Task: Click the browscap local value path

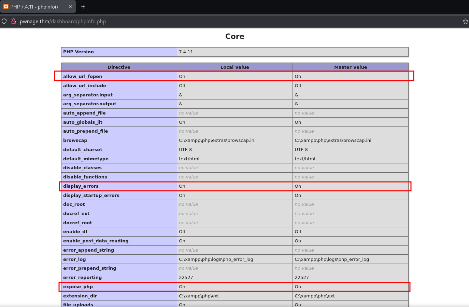Action: point(217,140)
